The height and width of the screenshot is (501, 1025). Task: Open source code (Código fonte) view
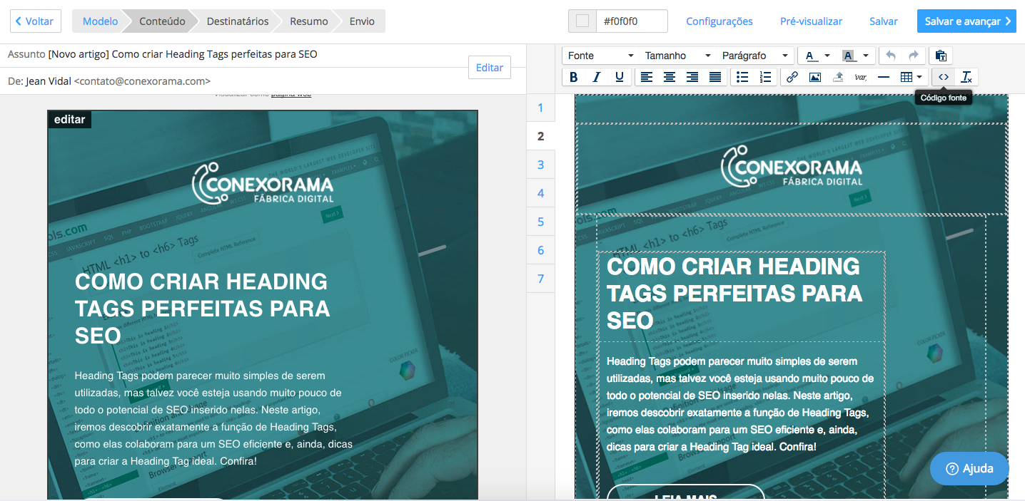(943, 77)
